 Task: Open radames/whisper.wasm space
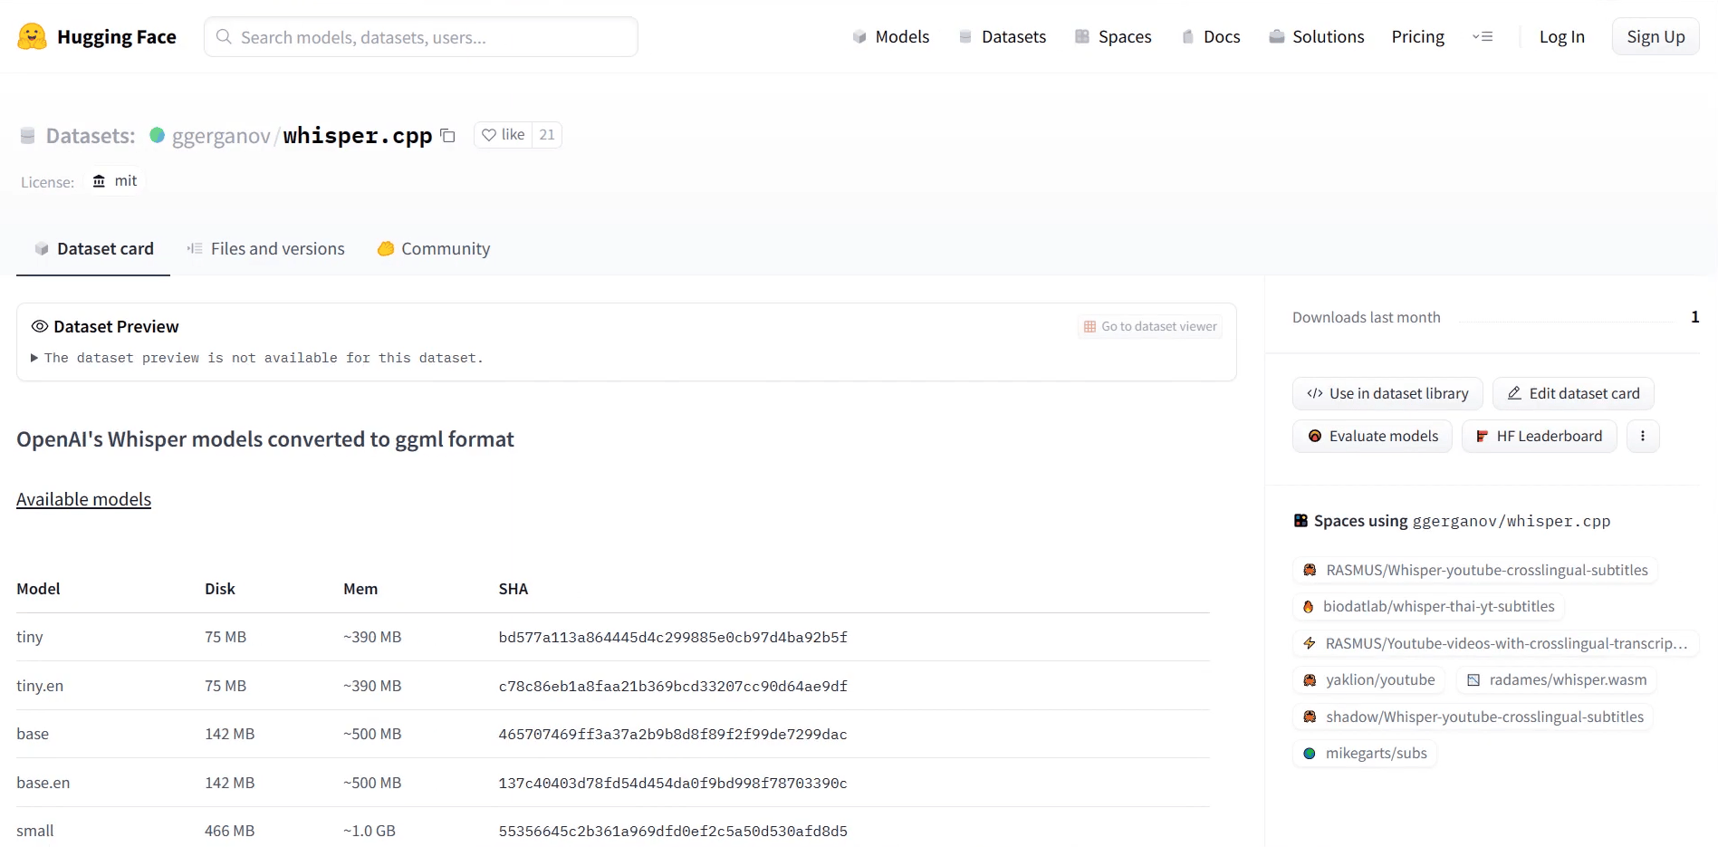1557,679
